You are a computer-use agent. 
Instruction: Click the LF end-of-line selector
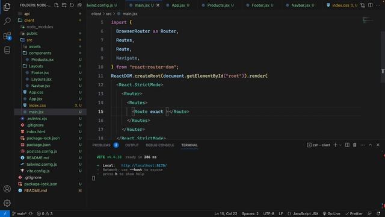281,213
